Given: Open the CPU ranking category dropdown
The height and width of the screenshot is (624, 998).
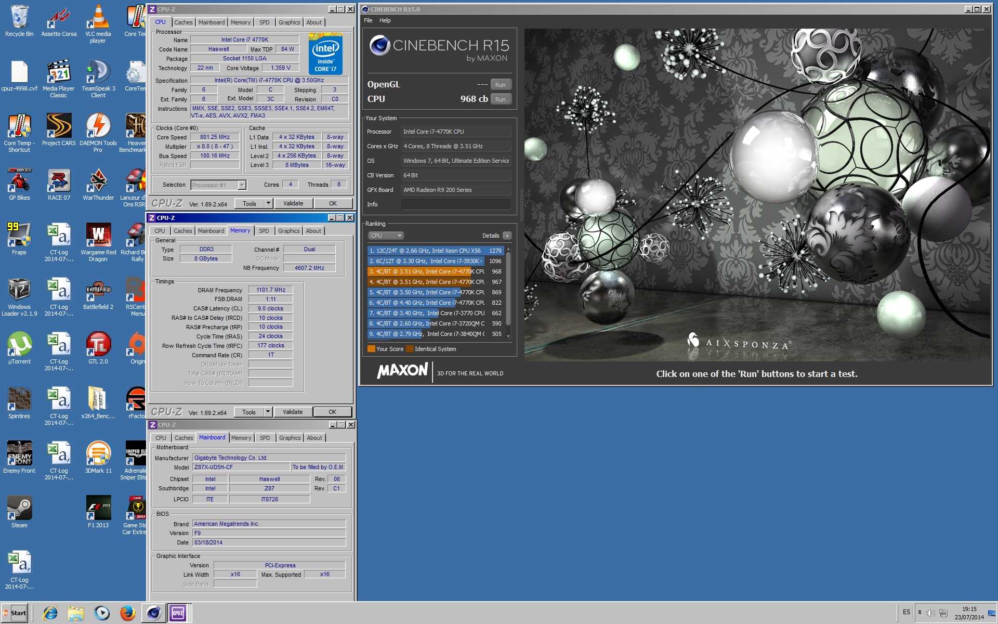Looking at the screenshot, I should pos(386,236).
